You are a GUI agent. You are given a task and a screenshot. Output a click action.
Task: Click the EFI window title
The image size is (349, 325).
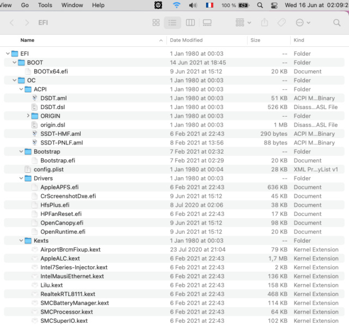click(x=43, y=22)
